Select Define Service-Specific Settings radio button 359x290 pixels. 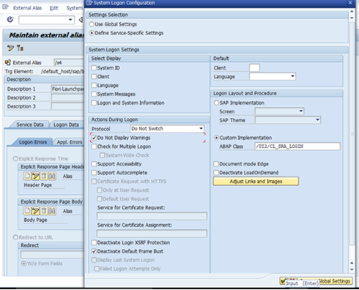[92, 33]
